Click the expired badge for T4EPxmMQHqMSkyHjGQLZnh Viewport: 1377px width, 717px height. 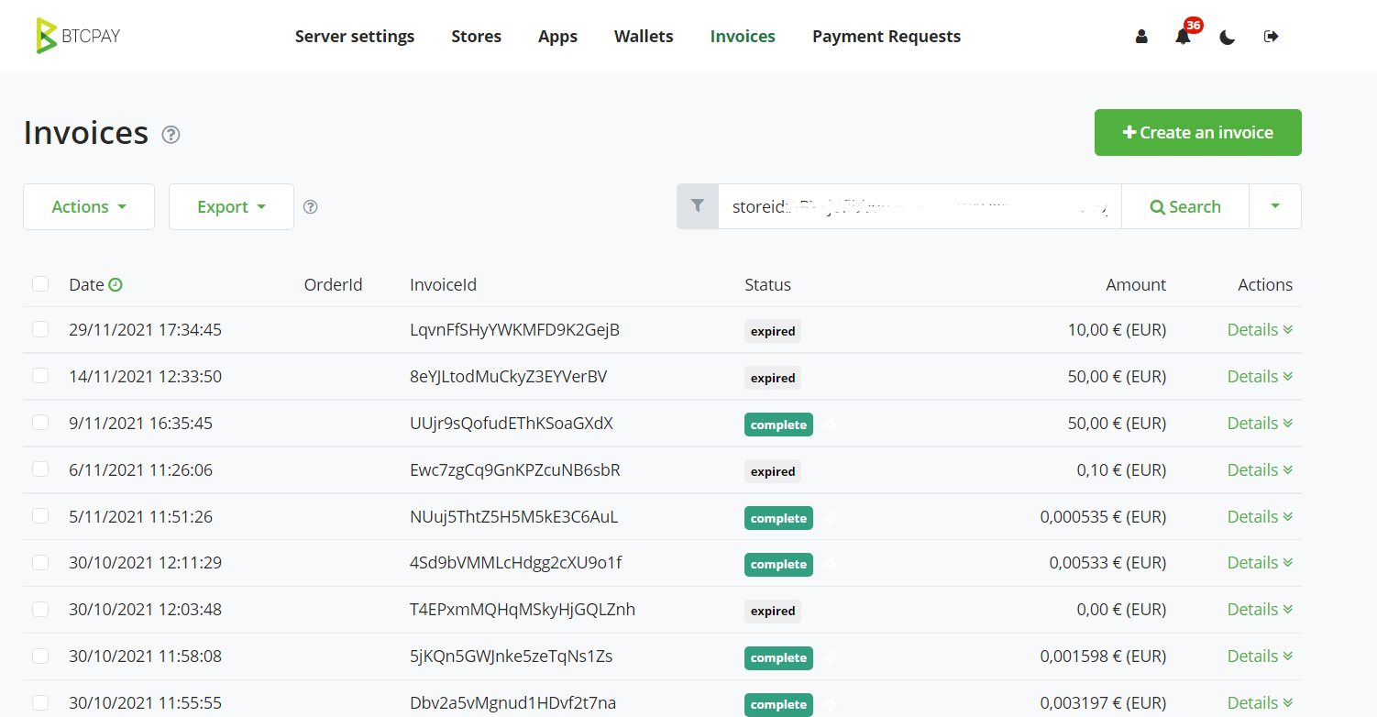click(773, 611)
